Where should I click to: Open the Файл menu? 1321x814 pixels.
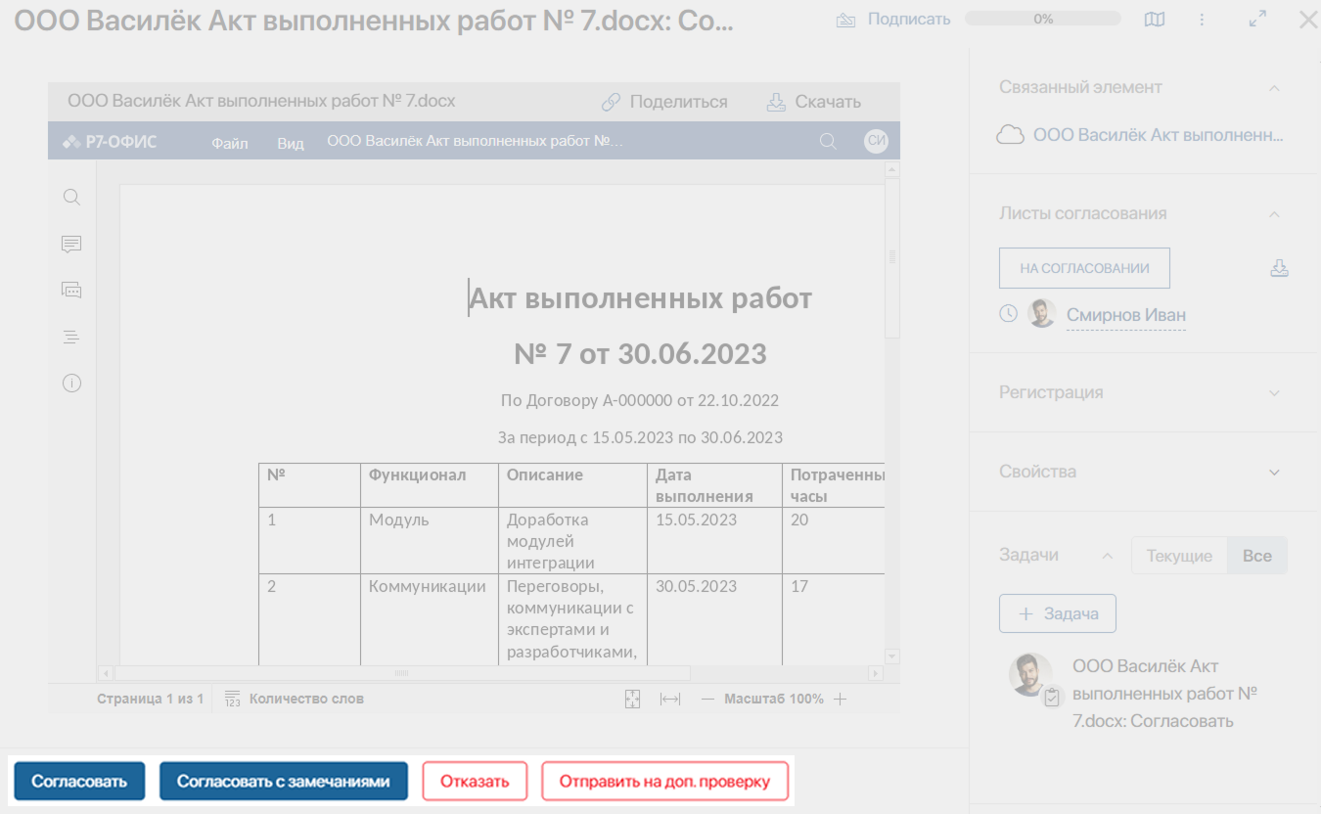click(x=230, y=143)
